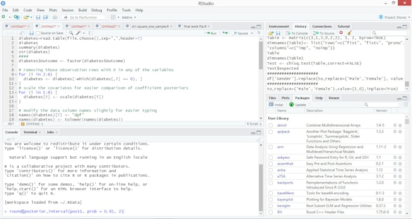Click the Packages search field
This screenshot has width=412, height=219.
(x=381, y=104)
